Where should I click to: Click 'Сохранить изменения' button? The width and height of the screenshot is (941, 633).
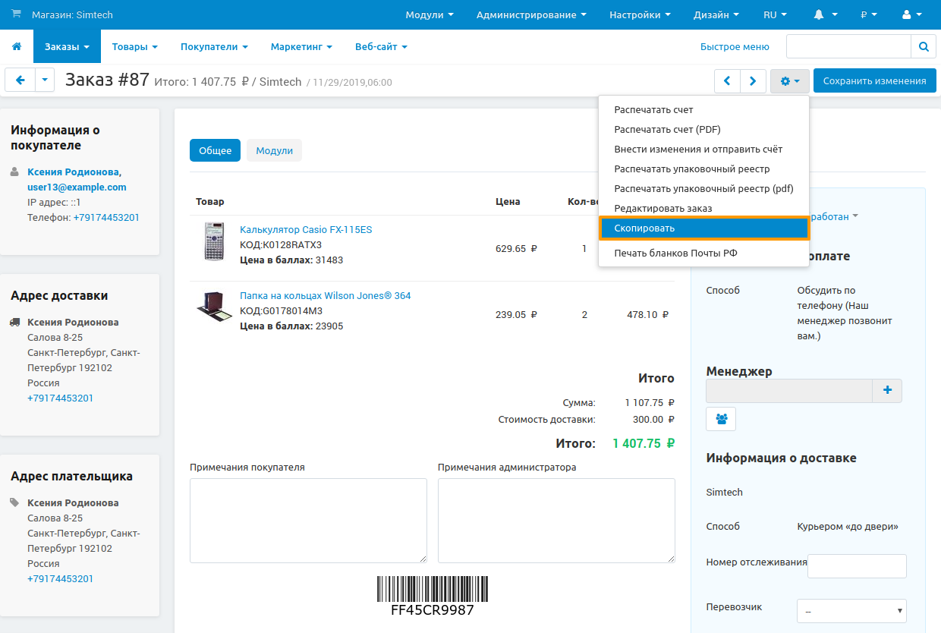tap(874, 81)
